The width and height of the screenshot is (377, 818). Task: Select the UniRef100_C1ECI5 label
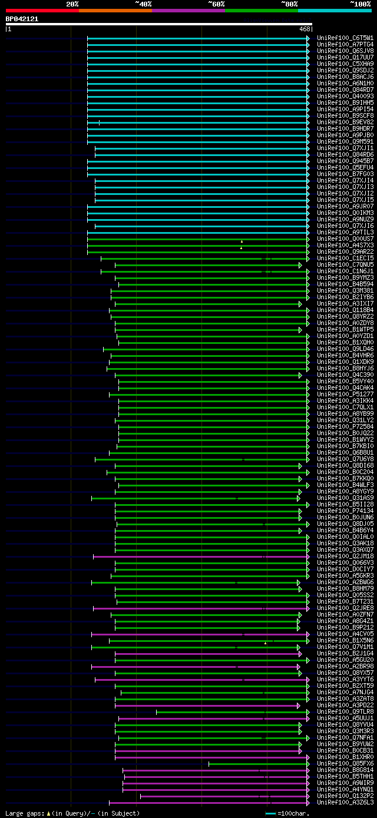click(345, 258)
